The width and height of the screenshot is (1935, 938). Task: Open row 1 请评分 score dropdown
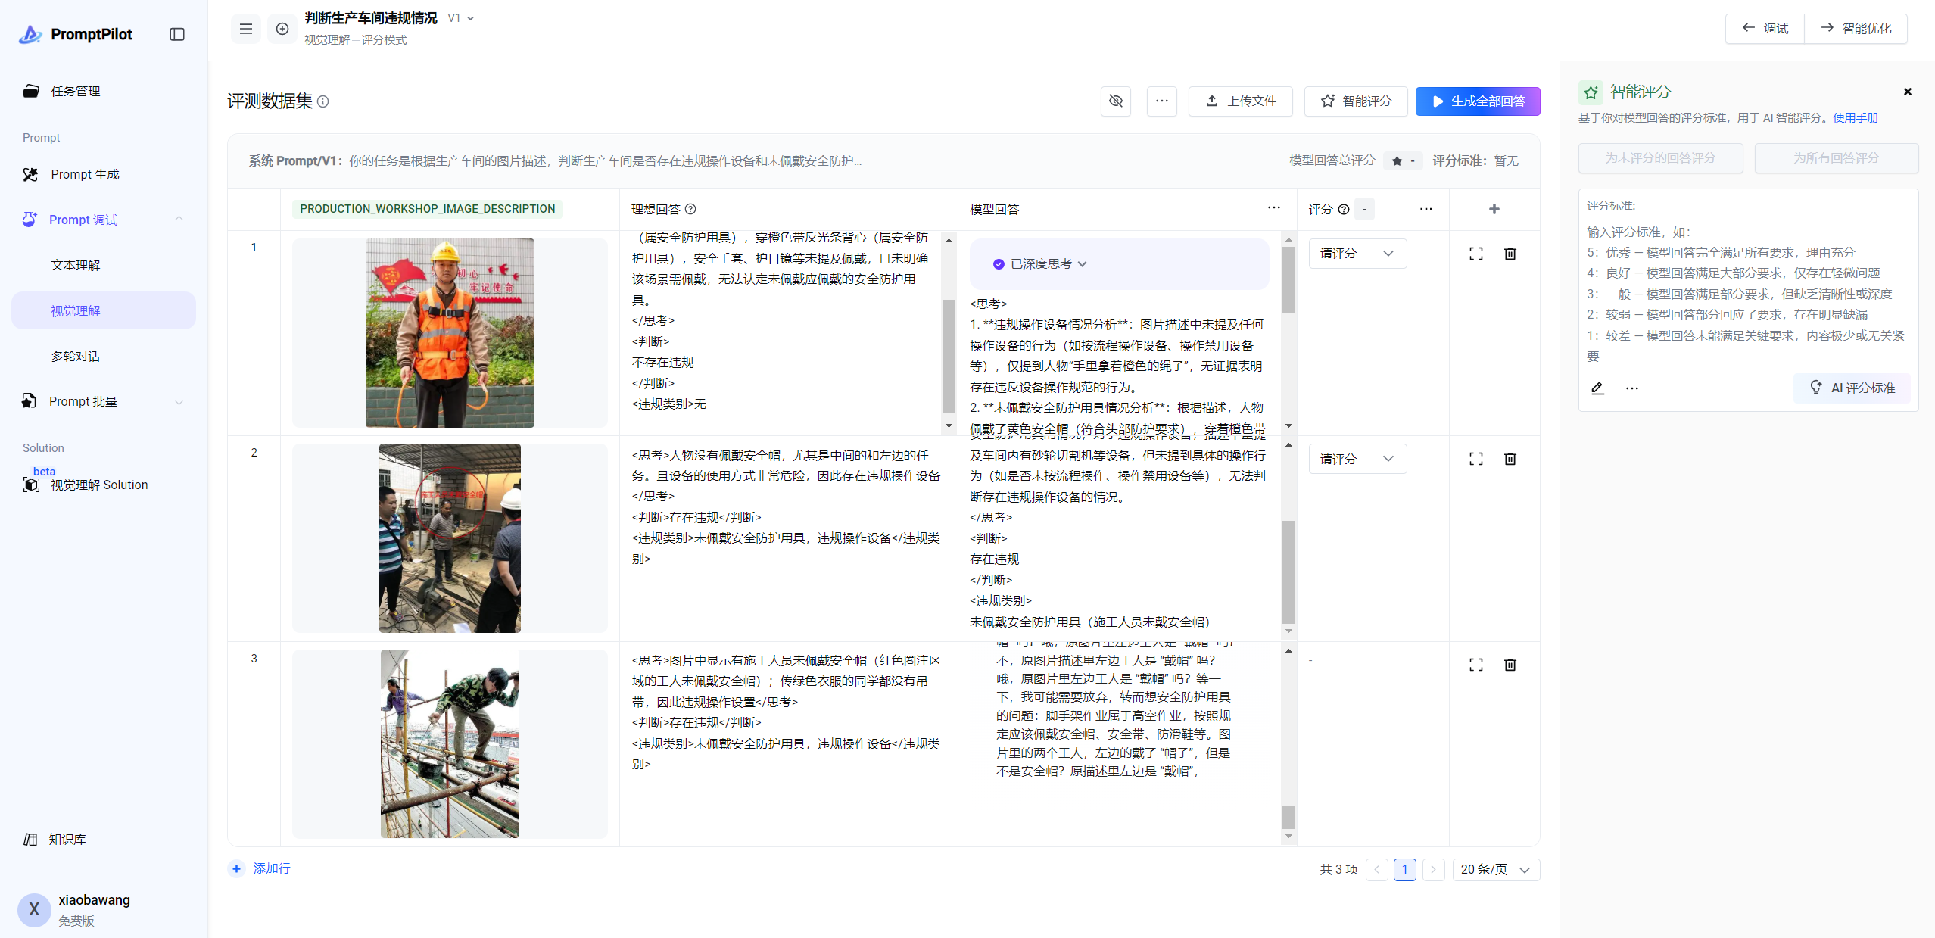pos(1357,254)
